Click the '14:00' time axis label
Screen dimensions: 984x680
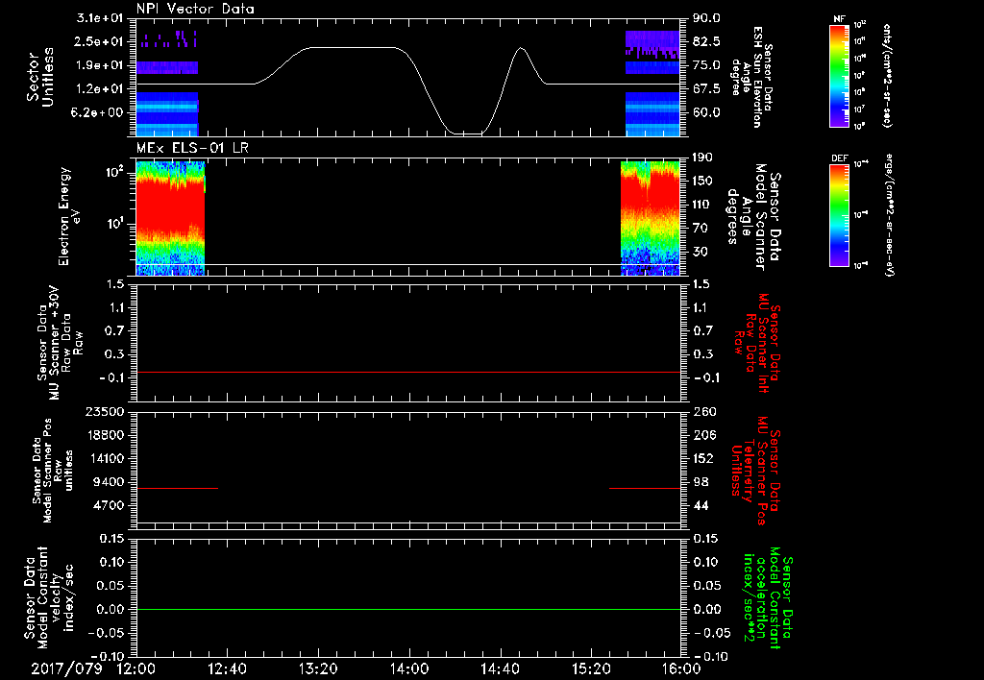[x=408, y=668]
